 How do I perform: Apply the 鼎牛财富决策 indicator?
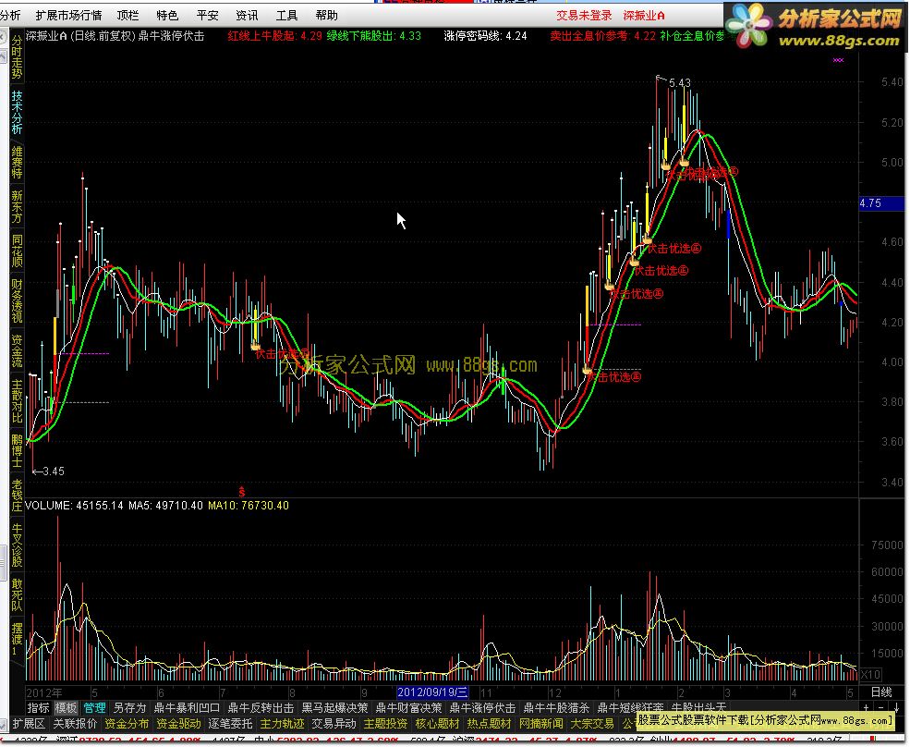(x=408, y=707)
